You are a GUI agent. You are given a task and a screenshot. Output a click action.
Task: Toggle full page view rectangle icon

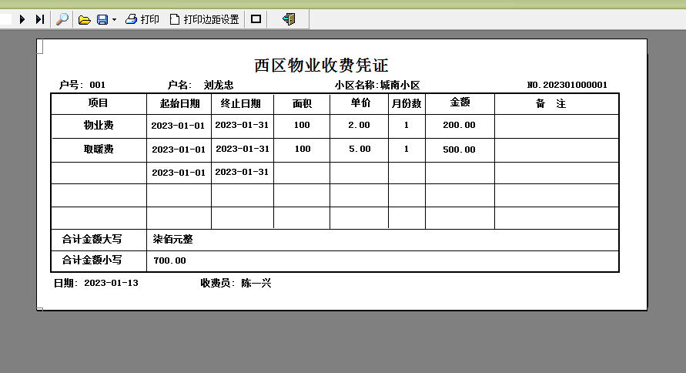tap(256, 19)
